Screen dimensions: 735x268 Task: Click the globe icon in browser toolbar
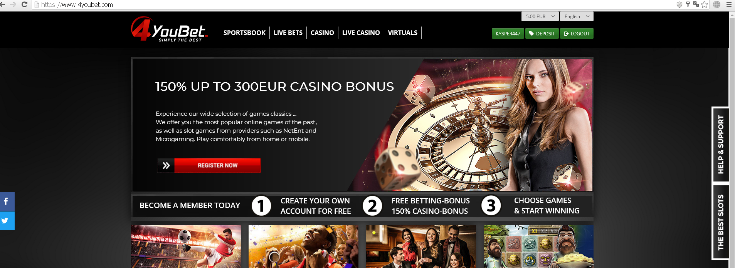(716, 5)
